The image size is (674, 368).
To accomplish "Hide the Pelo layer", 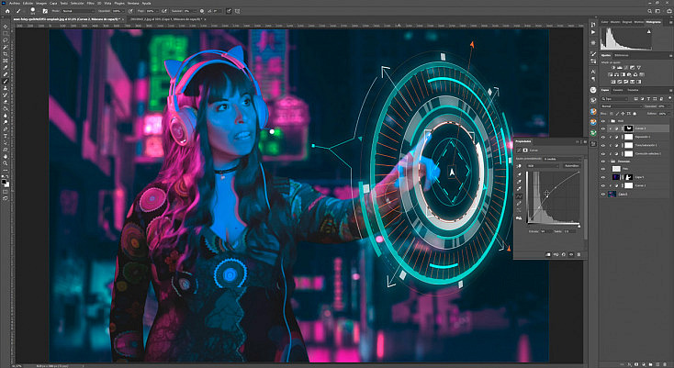I will coord(603,169).
